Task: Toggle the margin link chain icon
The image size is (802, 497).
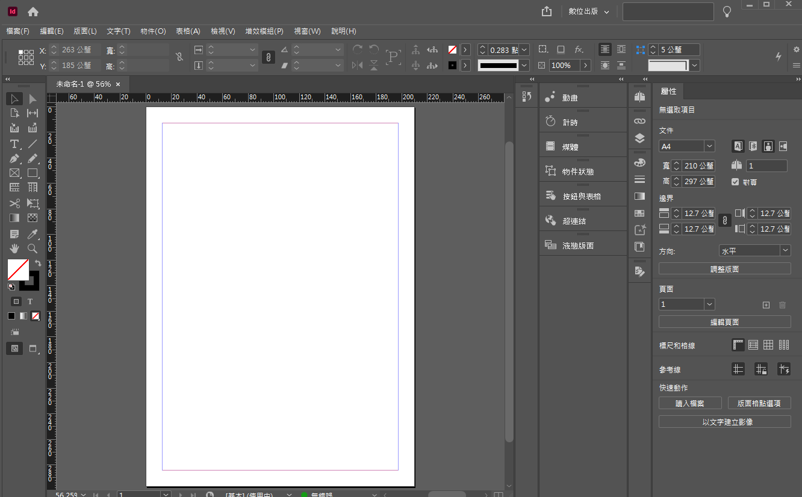Action: point(725,221)
